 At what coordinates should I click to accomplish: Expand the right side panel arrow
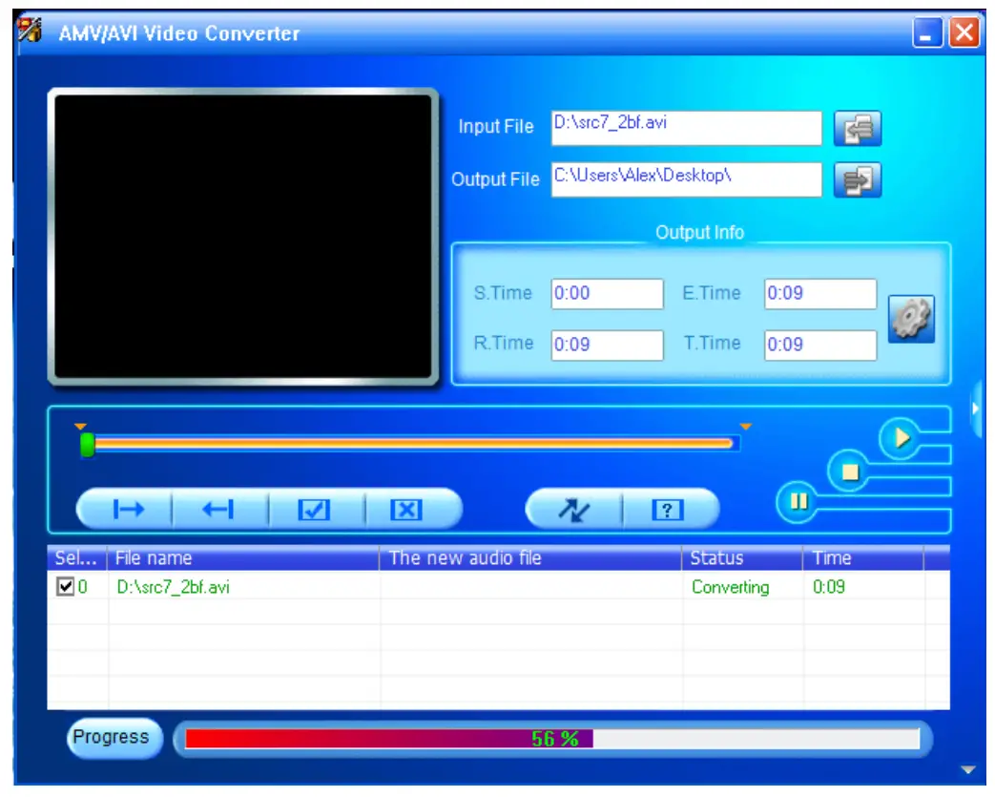(976, 409)
